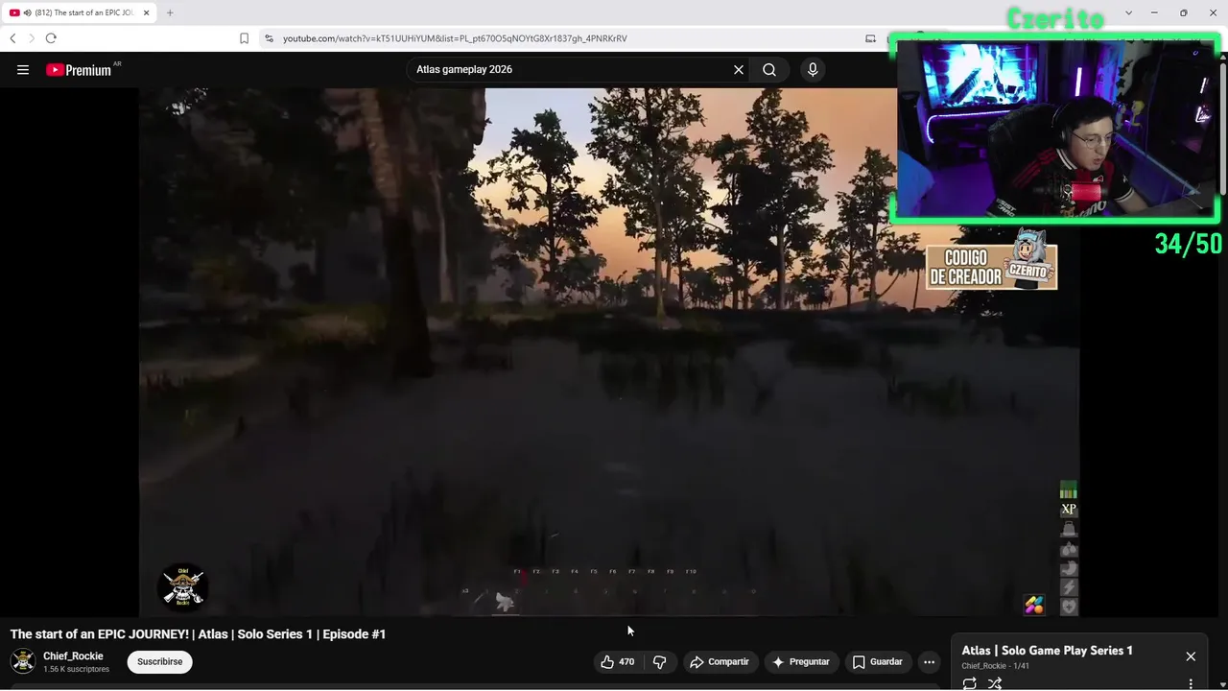Select the 'The start of an EPIC' tab
Screen dimensions: 1228x691
click(80, 12)
